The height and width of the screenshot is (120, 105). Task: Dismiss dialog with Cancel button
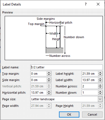[x=92, y=115]
